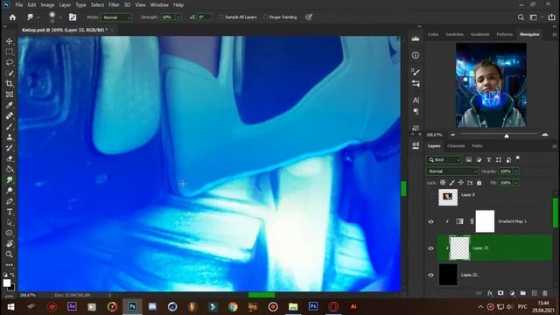The width and height of the screenshot is (560, 315).
Task: Select the Crop tool
Action: click(10, 84)
